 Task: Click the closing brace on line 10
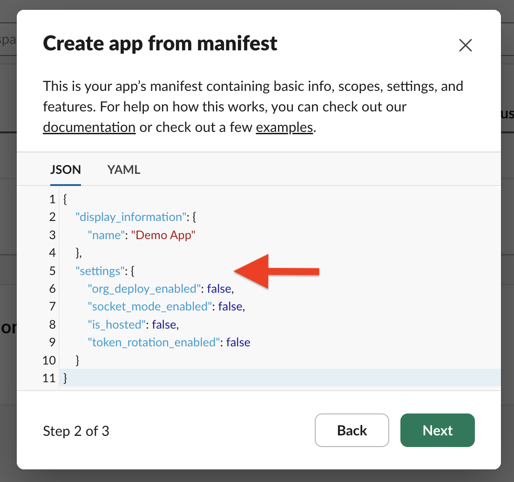pyautogui.click(x=78, y=360)
